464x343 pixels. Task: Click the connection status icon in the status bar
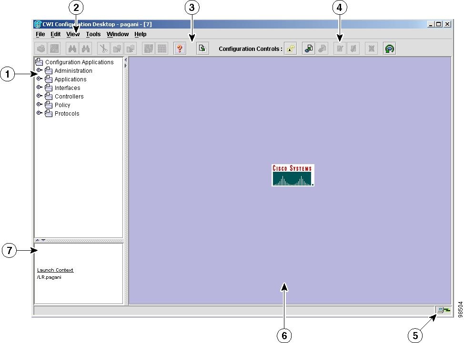tap(443, 310)
